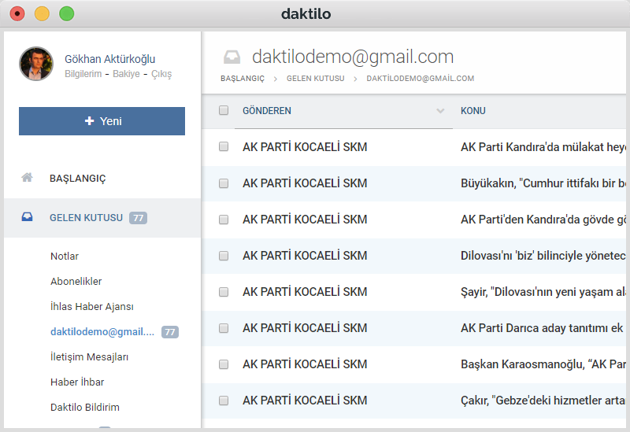Open email 'Şayir, "Dilovası'nın yeni yaşam'
630x432 pixels.
[x=543, y=292]
